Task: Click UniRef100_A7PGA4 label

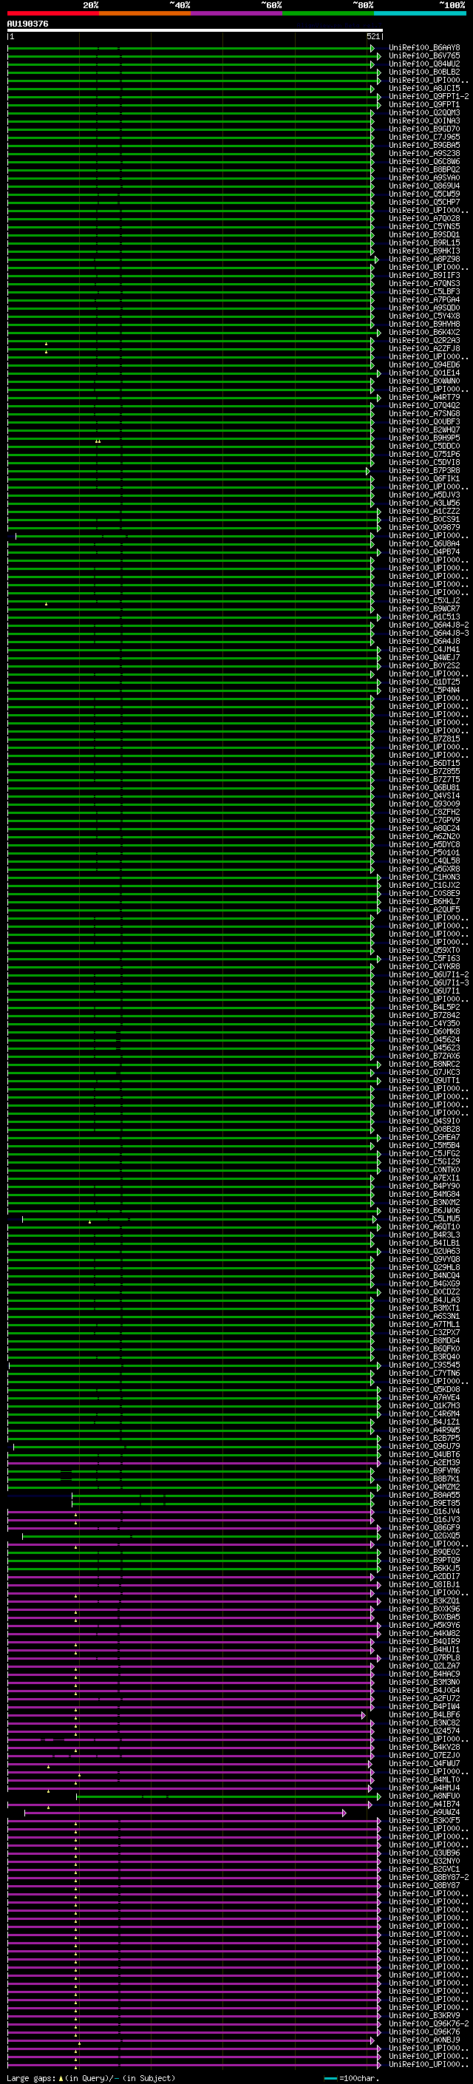Action: click(x=424, y=299)
